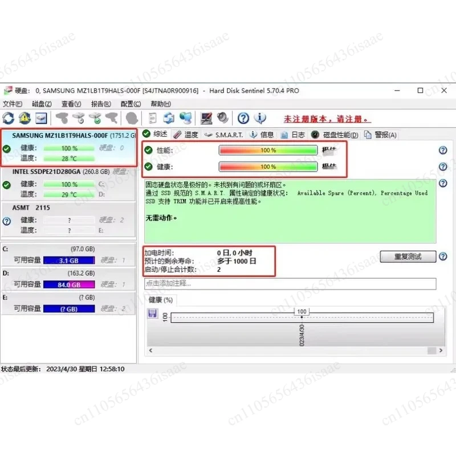This screenshot has width=456, height=456.
Task: Click the help icon beside the 性能 bar
Action: (443, 150)
